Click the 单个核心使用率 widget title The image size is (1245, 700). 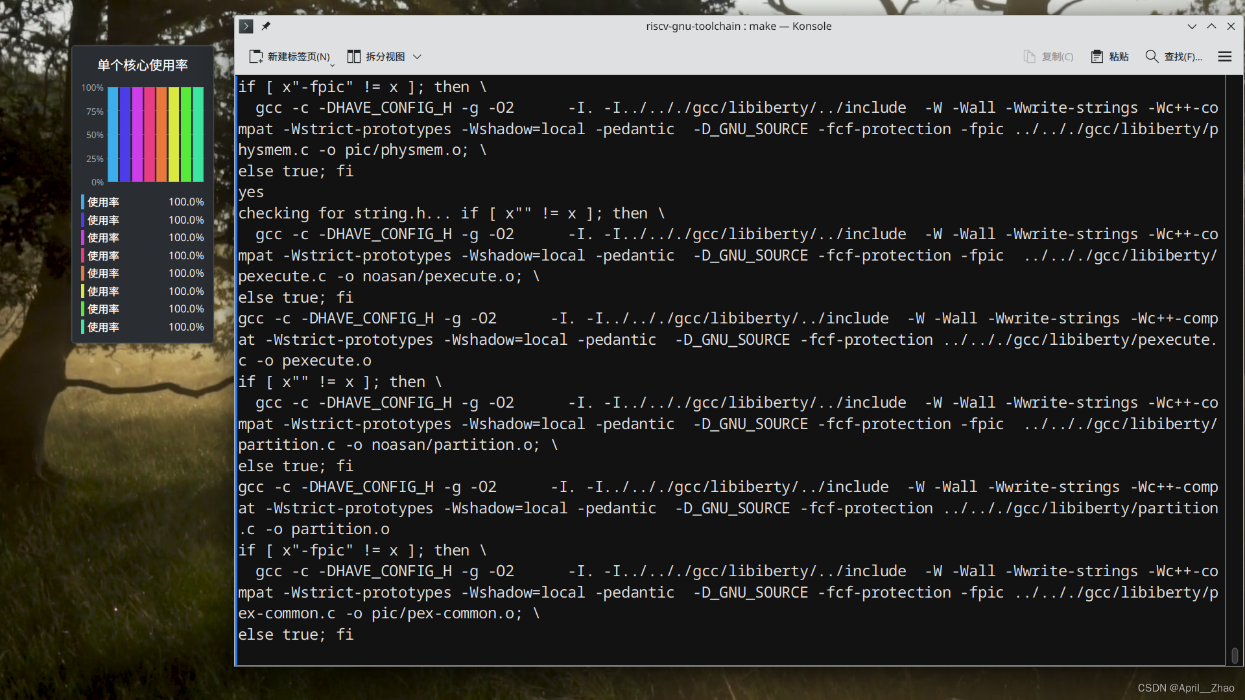[143, 65]
